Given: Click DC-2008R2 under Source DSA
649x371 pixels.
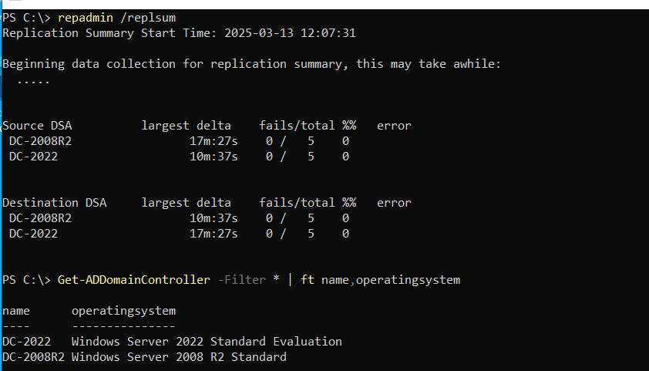Looking at the screenshot, I should 40,141.
